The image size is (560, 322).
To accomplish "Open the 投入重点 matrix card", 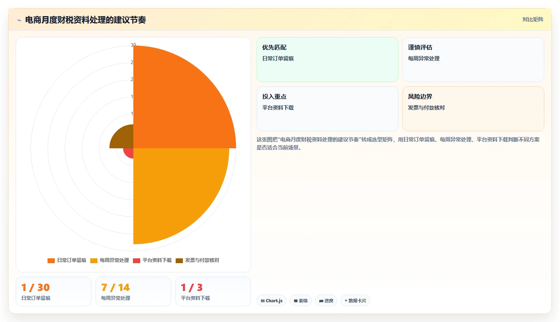I will pyautogui.click(x=328, y=109).
